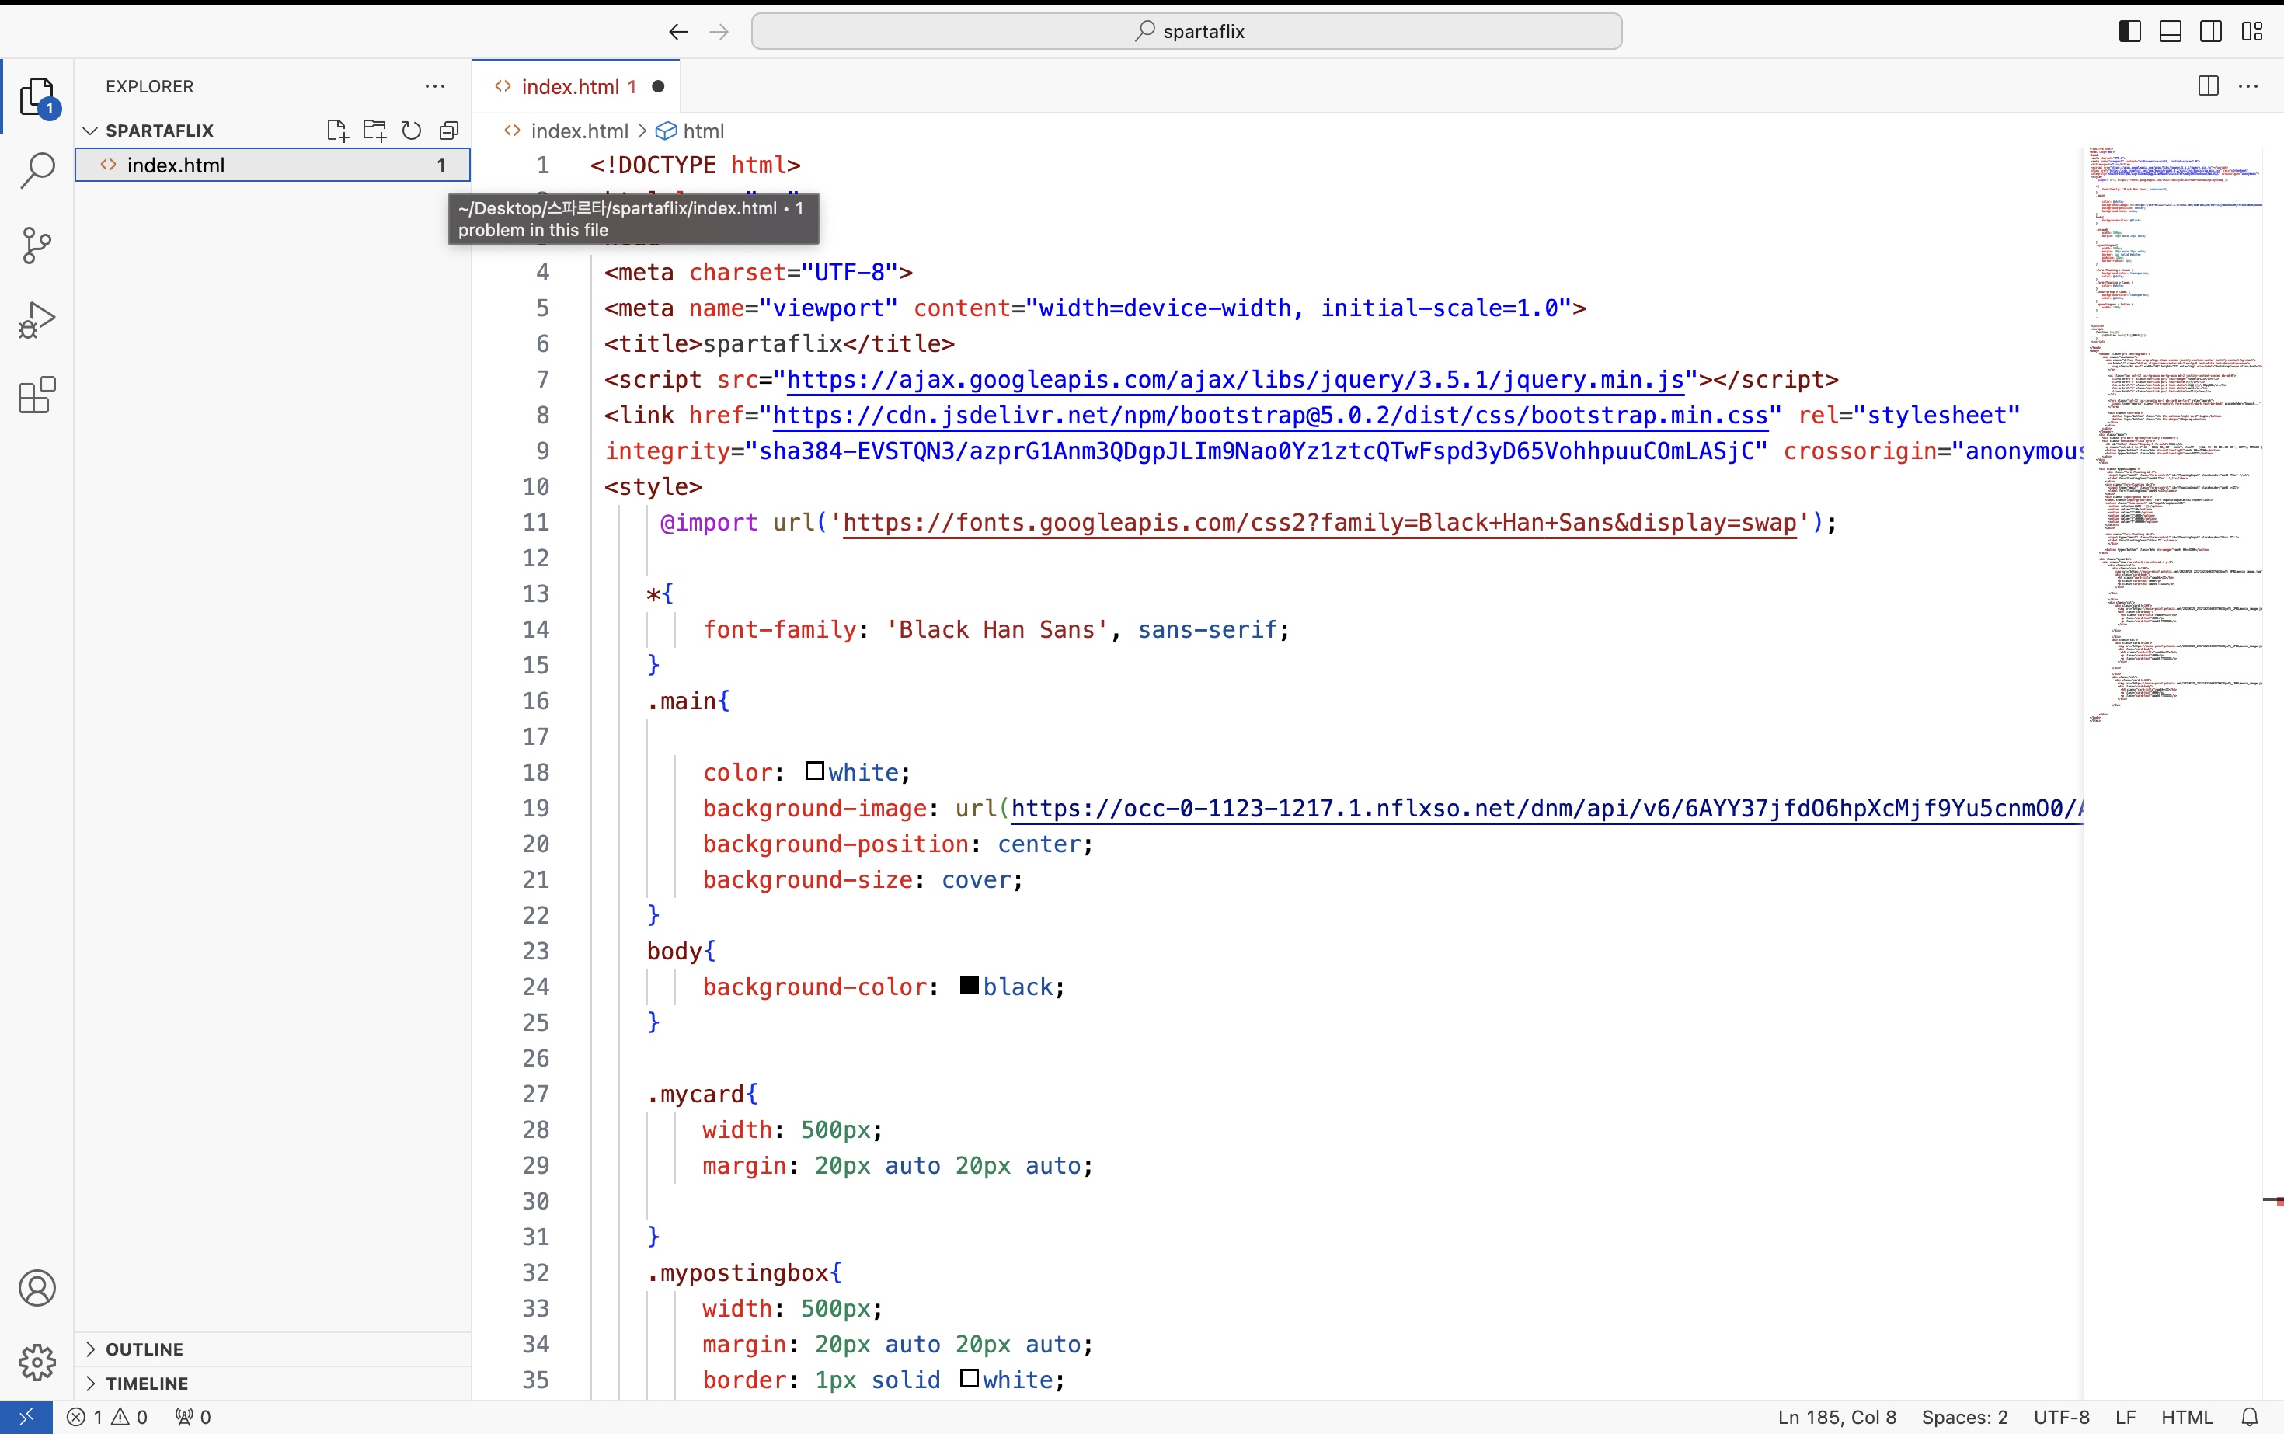Click the spartaflix command center search

pos(1186,31)
